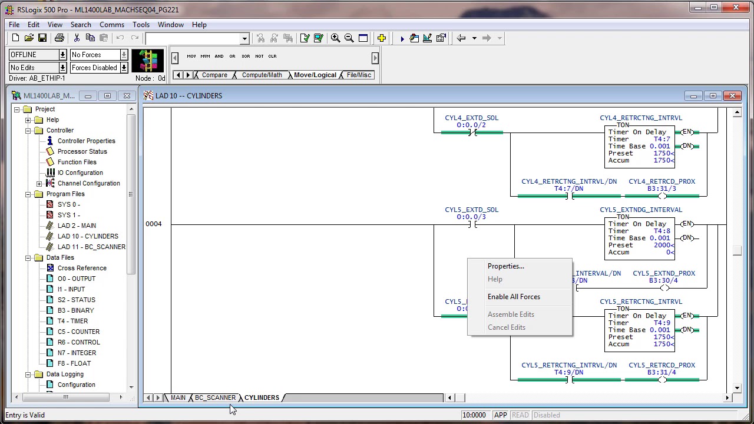
Task: Open the Comms menu
Action: coord(112,25)
